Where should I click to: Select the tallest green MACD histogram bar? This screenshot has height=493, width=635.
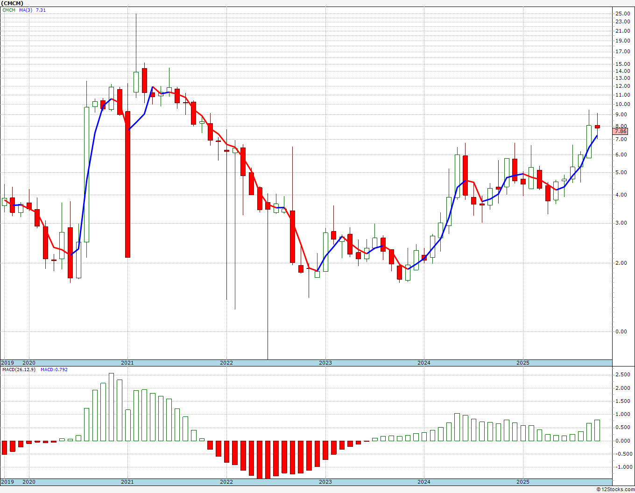click(x=111, y=407)
